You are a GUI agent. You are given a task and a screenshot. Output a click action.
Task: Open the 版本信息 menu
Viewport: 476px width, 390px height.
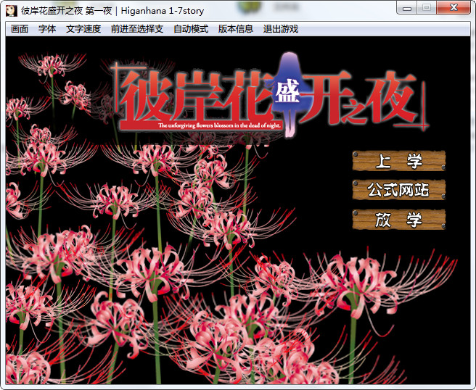(236, 29)
